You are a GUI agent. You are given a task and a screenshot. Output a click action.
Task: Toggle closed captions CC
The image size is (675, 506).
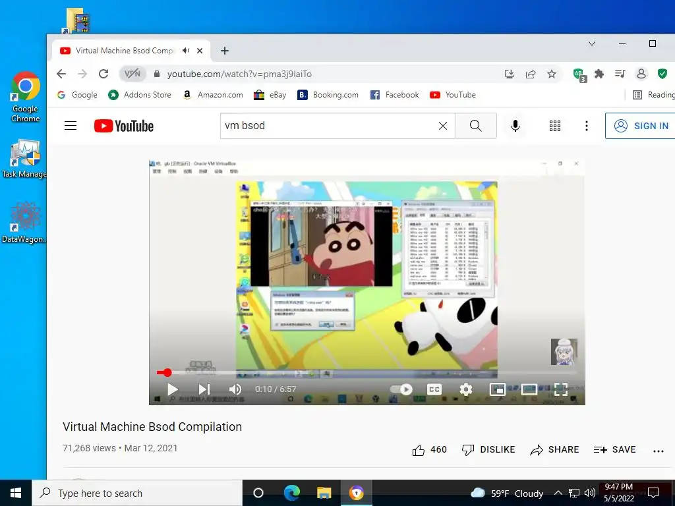coord(434,389)
